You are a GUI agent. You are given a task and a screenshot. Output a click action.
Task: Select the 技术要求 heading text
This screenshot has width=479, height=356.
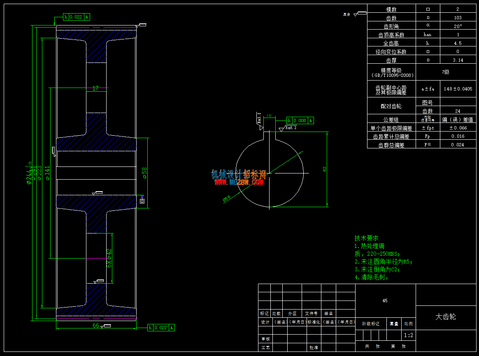coord(366,238)
